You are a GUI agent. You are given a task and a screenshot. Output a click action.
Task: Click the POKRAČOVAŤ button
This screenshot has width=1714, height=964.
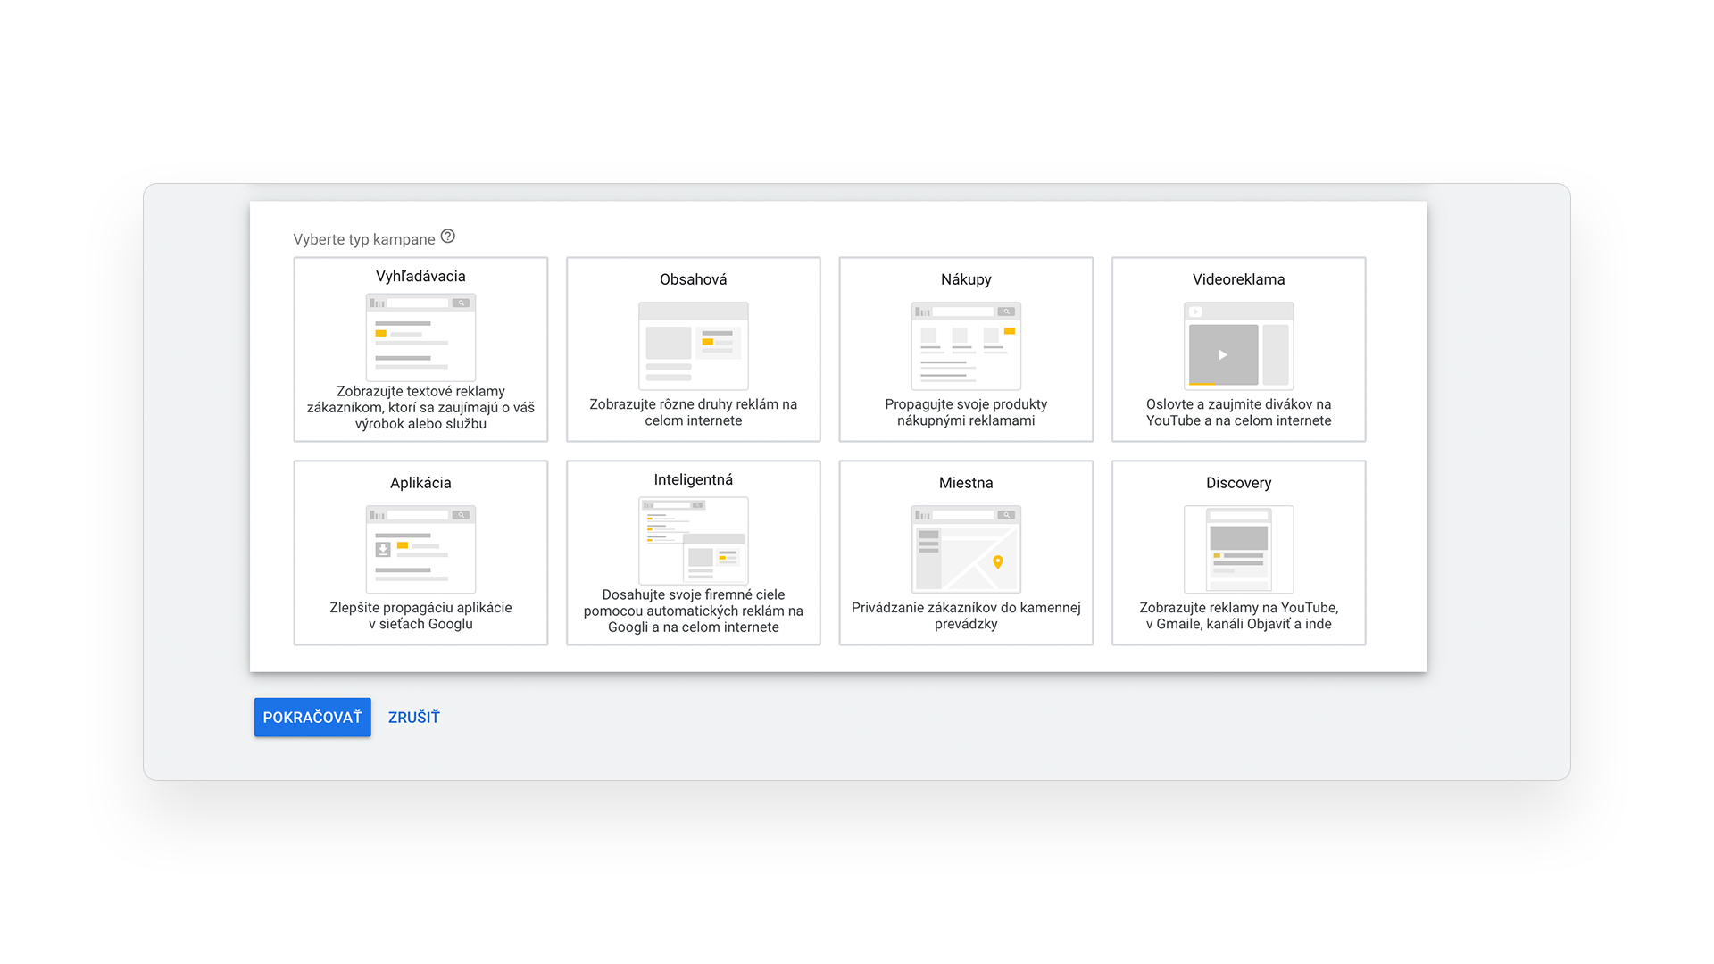(x=312, y=718)
